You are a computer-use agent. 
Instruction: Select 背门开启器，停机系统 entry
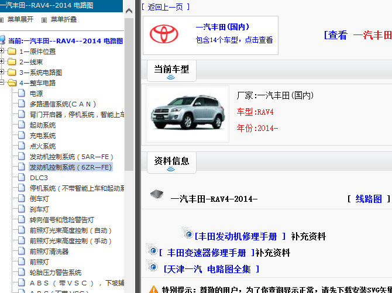[x=77, y=115]
